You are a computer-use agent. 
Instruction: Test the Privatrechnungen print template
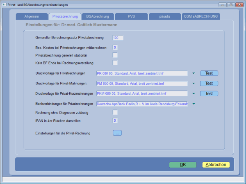pyautogui.click(x=209, y=73)
